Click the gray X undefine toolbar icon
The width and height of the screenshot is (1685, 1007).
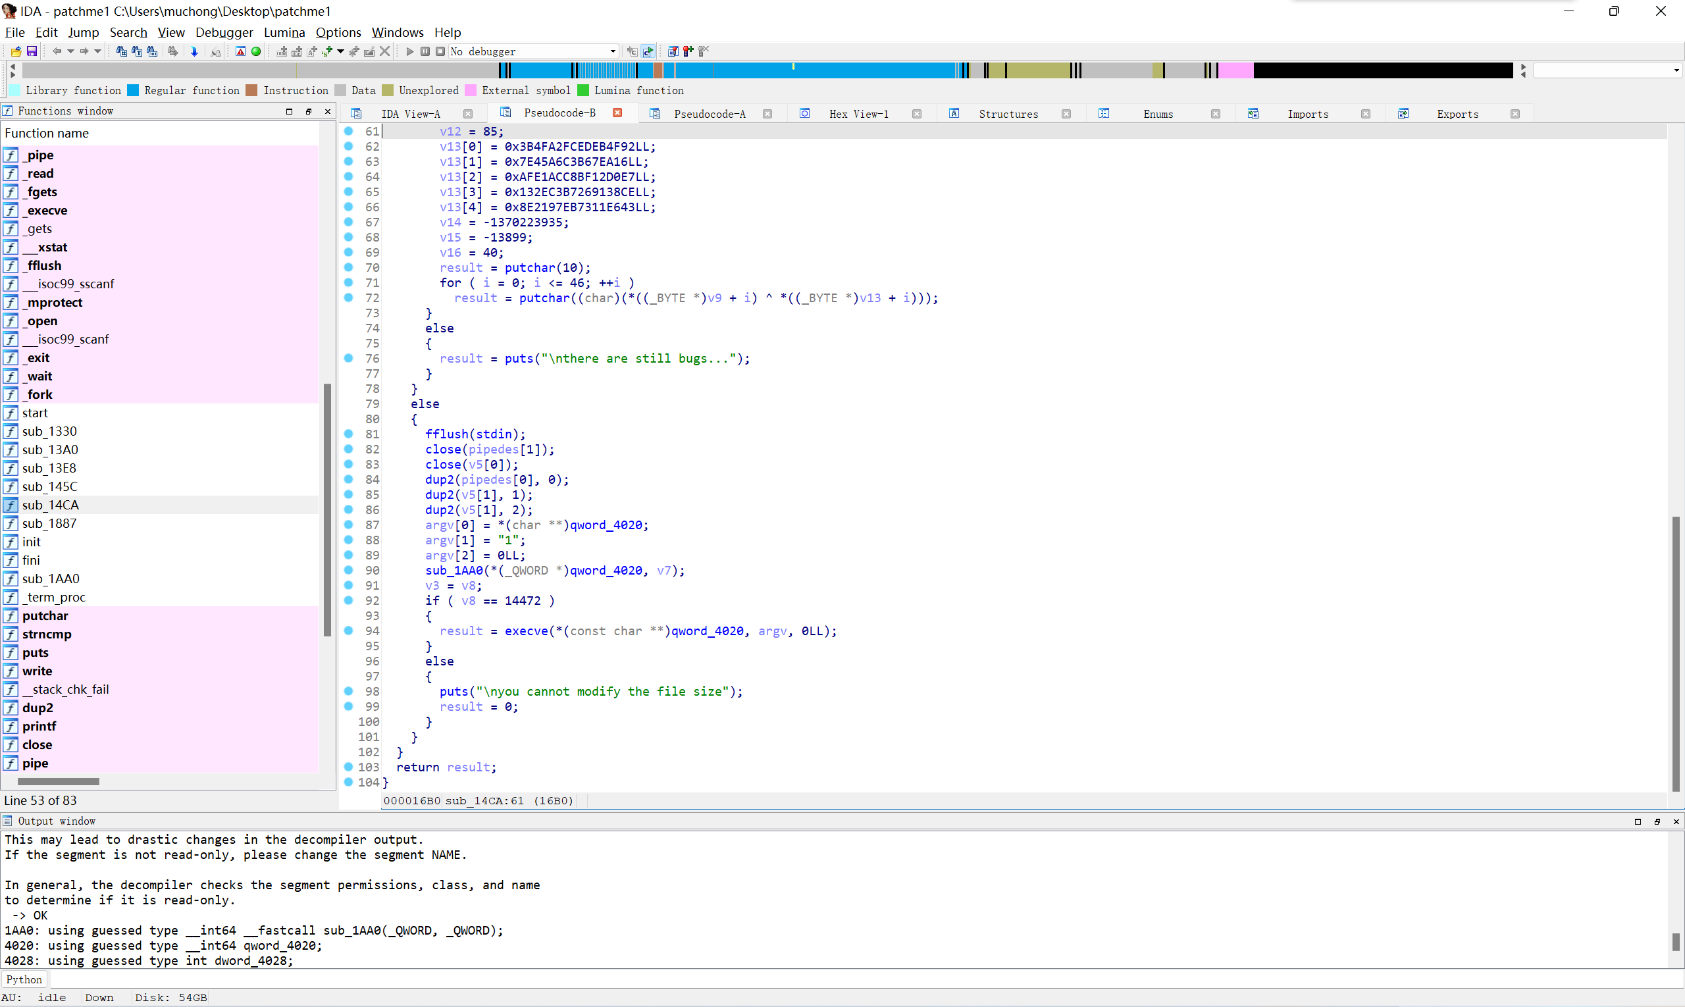tap(385, 51)
